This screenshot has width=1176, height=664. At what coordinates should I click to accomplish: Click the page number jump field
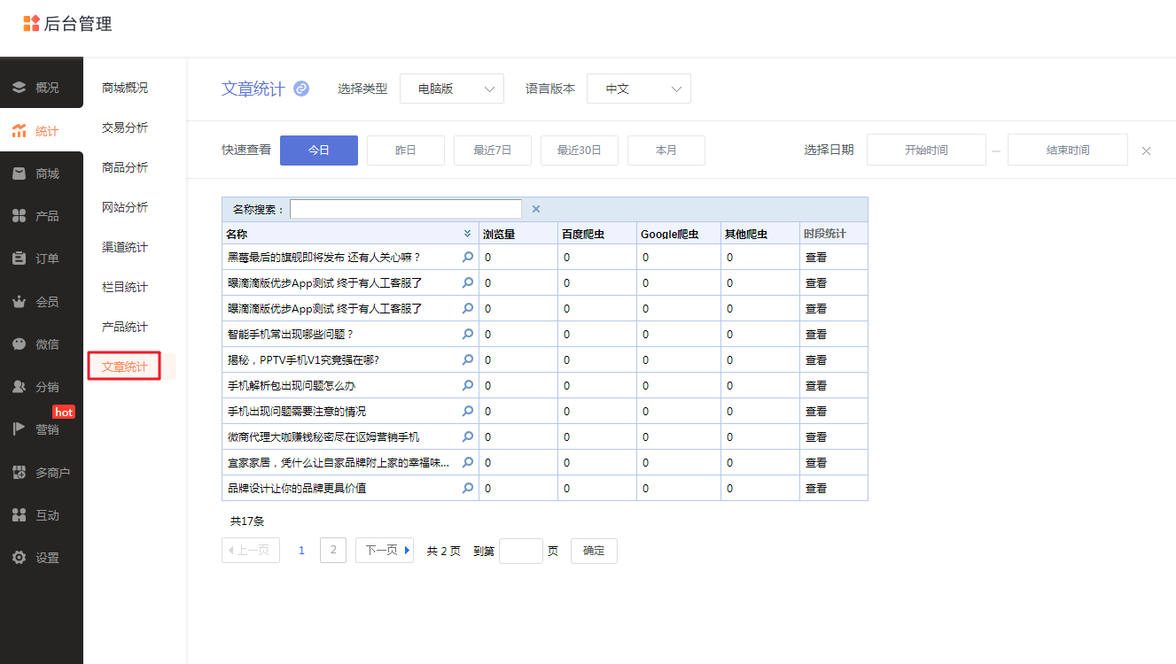point(521,551)
